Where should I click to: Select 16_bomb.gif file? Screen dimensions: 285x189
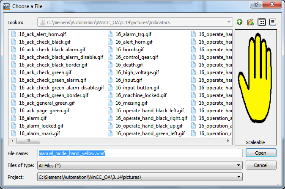[129, 50]
